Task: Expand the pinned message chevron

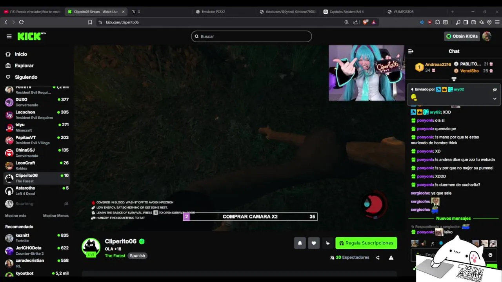Action: point(495,99)
